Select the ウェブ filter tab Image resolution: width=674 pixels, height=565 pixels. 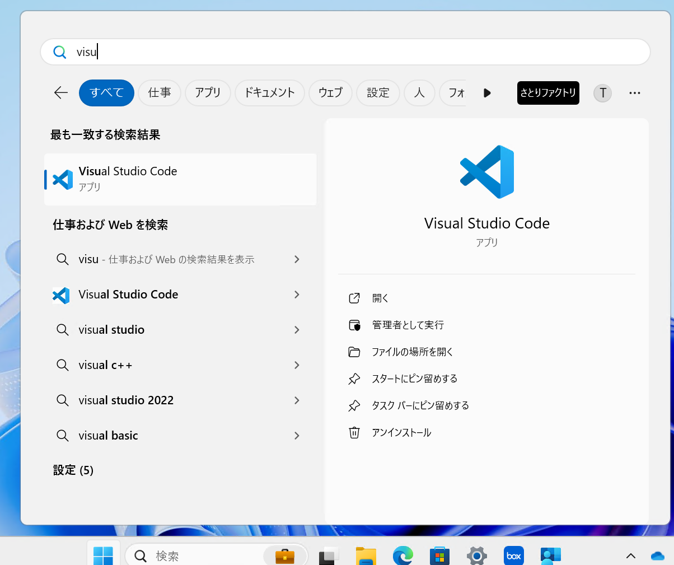coord(330,93)
